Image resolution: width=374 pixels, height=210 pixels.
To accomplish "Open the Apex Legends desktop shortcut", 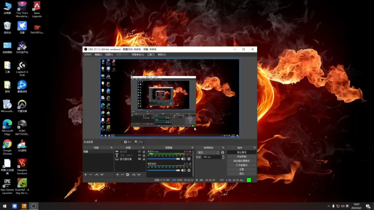I will [37, 10].
